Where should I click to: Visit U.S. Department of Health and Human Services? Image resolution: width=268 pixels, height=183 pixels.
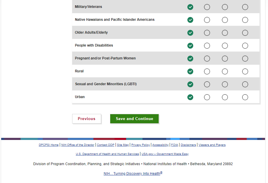(x=107, y=154)
